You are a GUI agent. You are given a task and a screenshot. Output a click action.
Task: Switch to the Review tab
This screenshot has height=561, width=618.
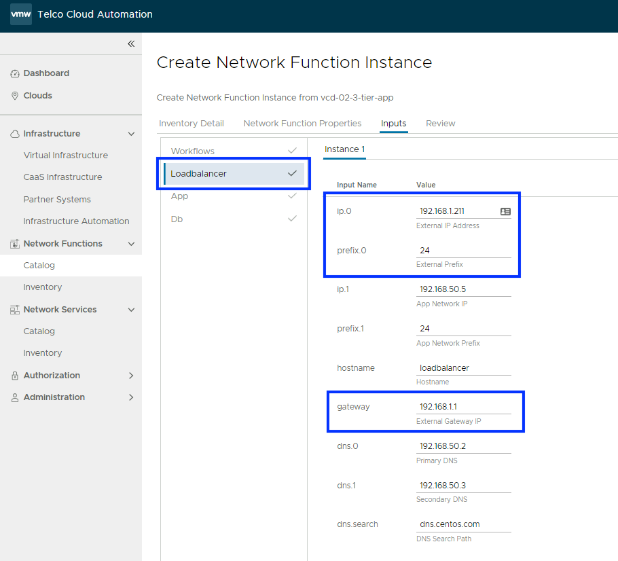(440, 124)
